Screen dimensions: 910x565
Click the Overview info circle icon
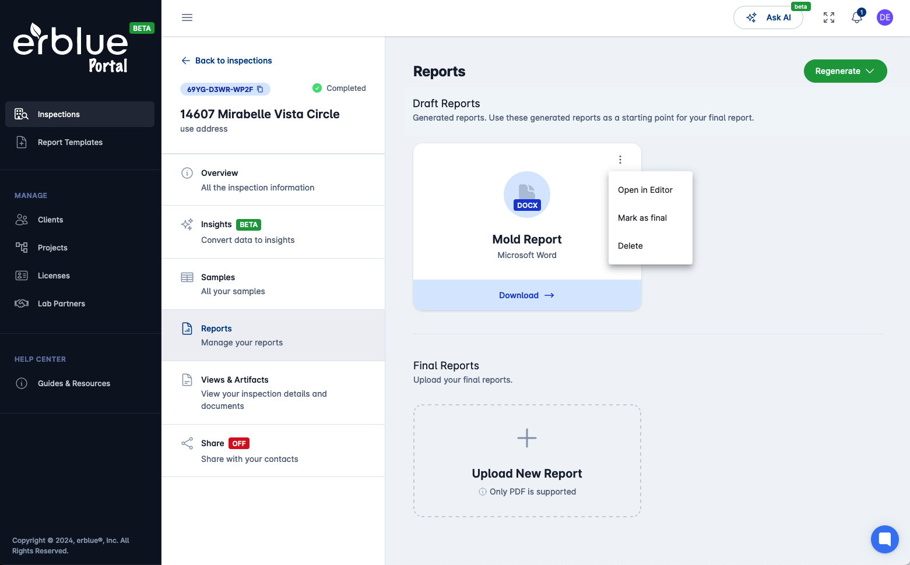click(187, 173)
